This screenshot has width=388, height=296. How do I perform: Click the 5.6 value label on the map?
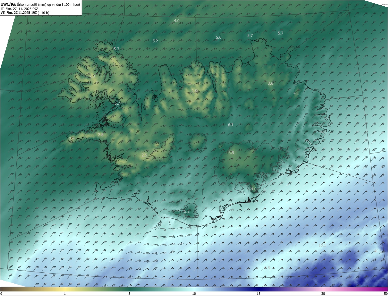pyautogui.click(x=219, y=38)
